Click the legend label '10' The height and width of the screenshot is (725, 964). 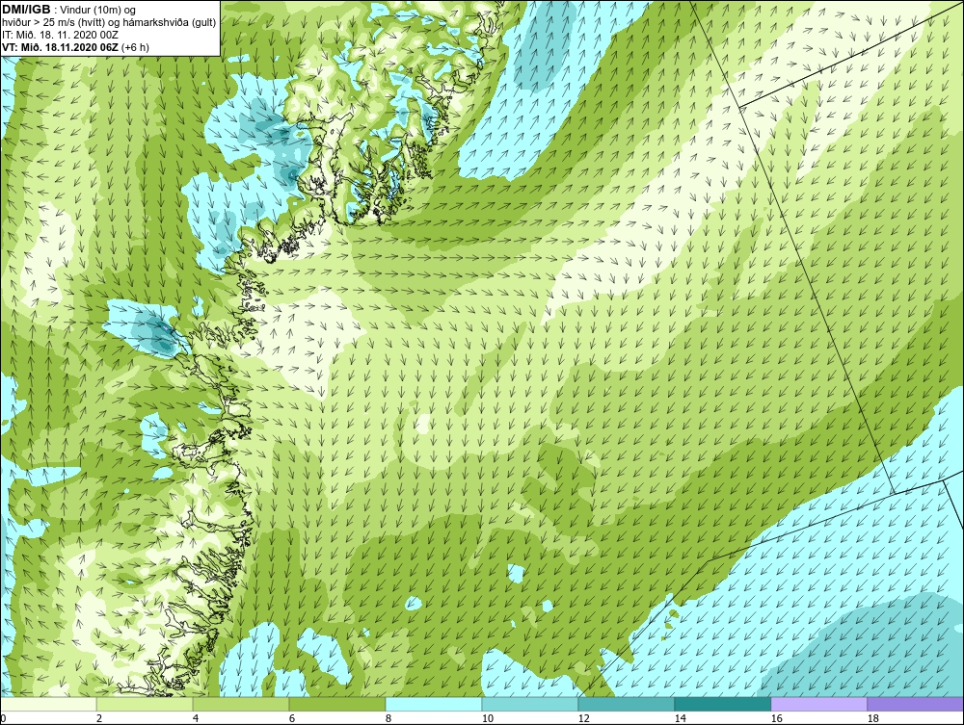(x=488, y=718)
